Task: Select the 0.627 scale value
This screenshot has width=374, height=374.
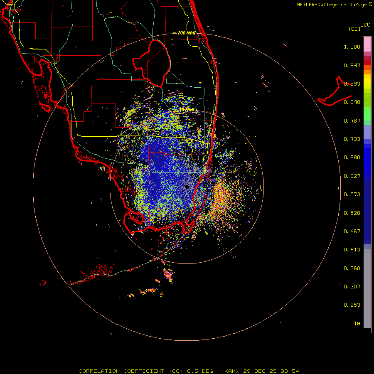Action: coord(352,176)
